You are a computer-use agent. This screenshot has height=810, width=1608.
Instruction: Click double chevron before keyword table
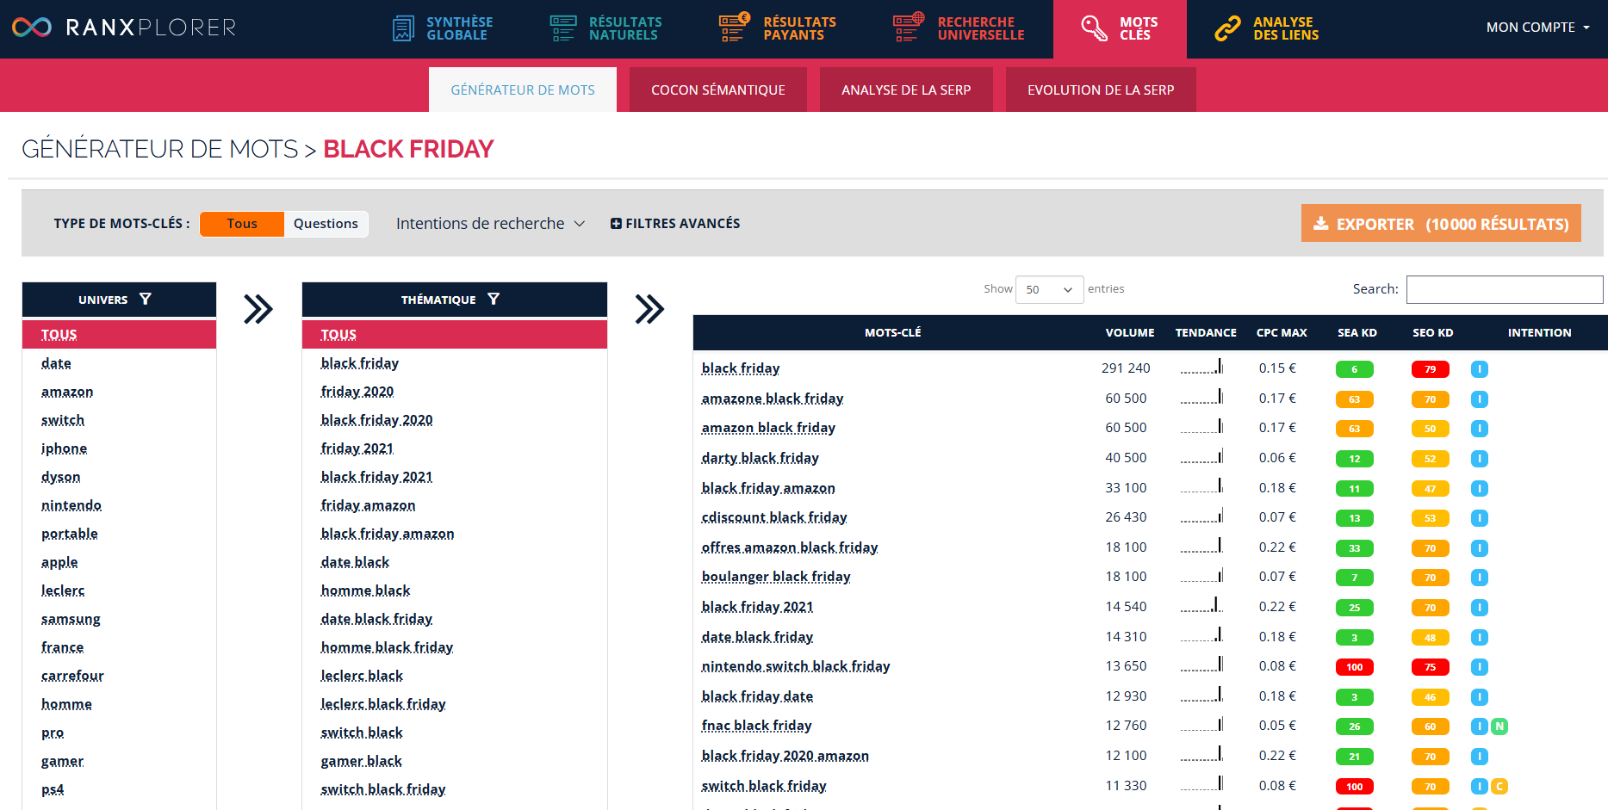click(x=650, y=309)
